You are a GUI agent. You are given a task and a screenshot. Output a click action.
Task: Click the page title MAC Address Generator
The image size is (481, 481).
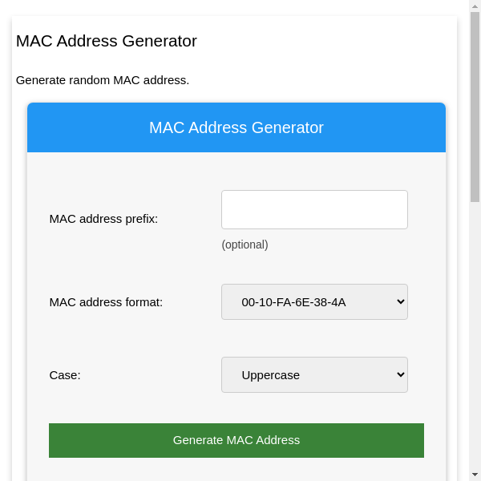click(x=107, y=41)
